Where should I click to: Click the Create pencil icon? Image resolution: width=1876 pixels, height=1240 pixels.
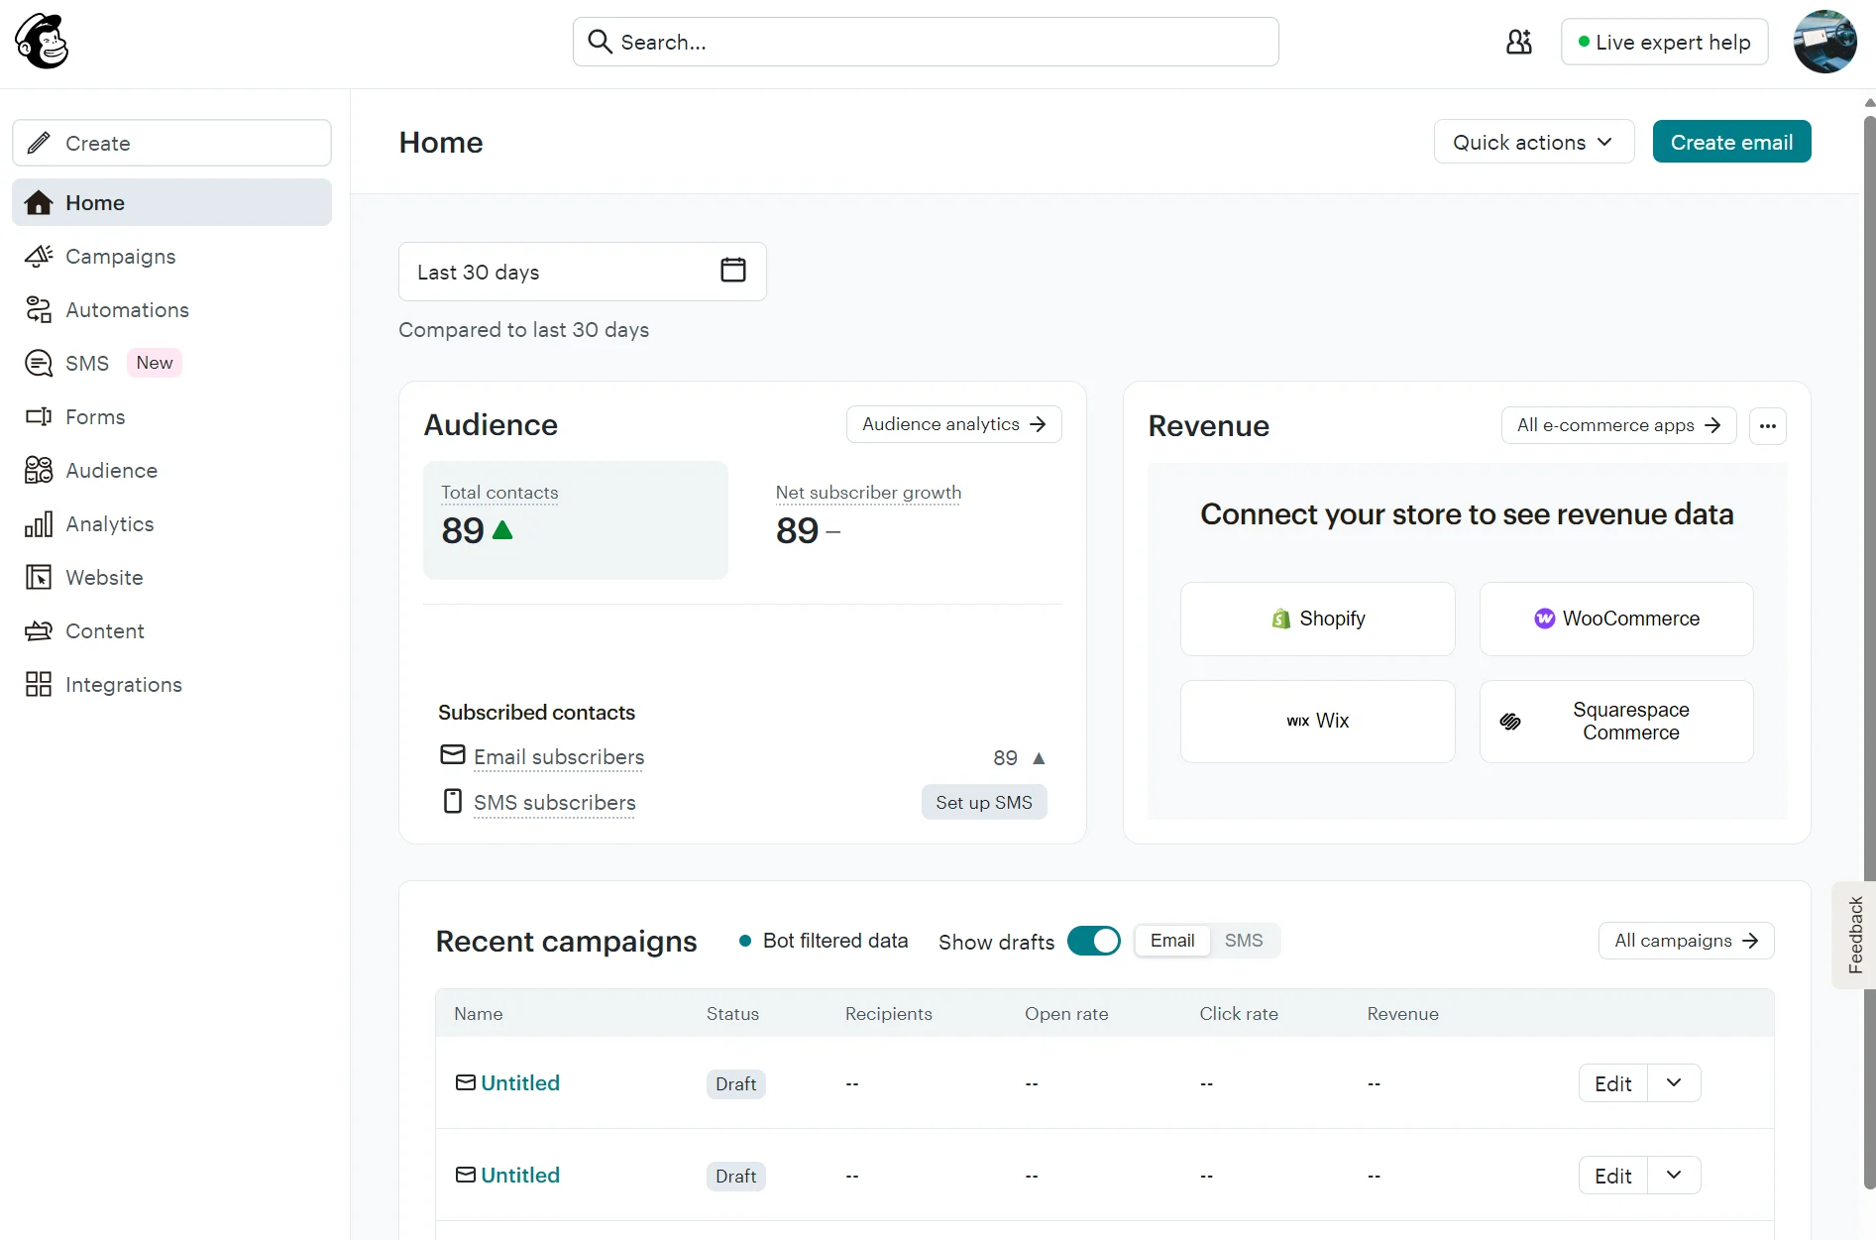[x=39, y=143]
